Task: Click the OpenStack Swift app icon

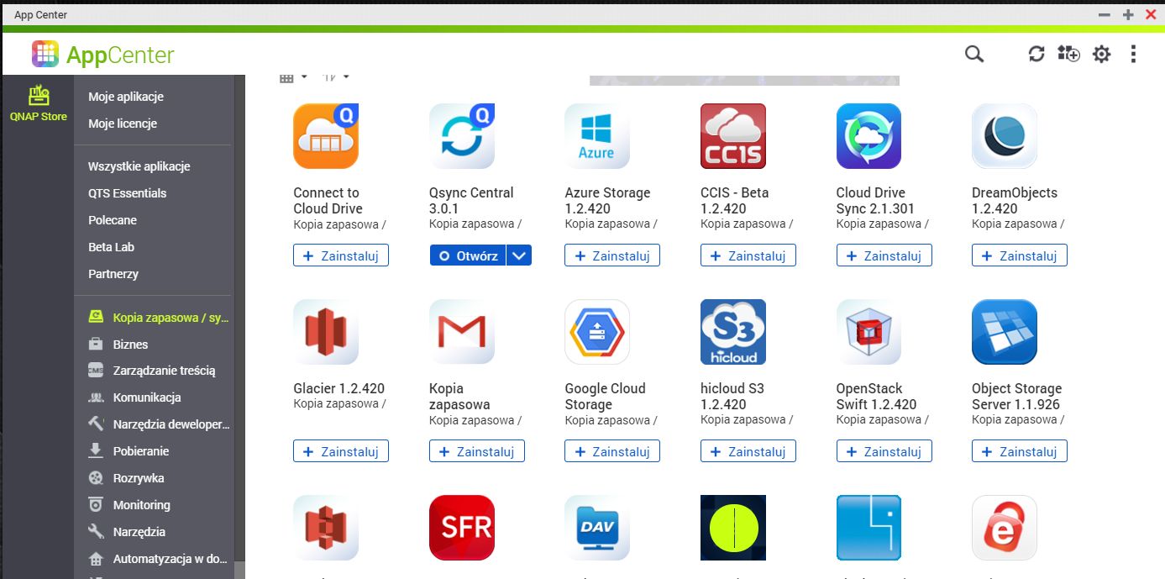Action: (x=869, y=332)
